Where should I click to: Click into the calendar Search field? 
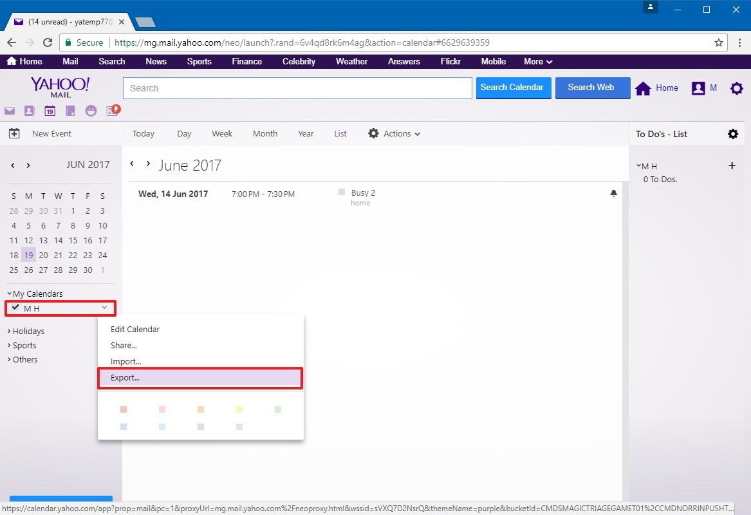[x=297, y=88]
